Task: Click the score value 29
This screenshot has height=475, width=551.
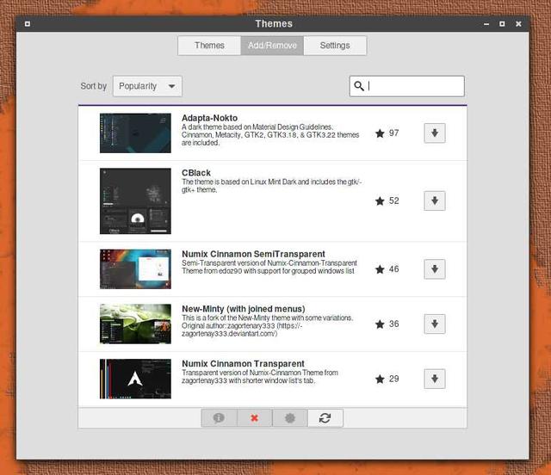Action: coord(394,379)
